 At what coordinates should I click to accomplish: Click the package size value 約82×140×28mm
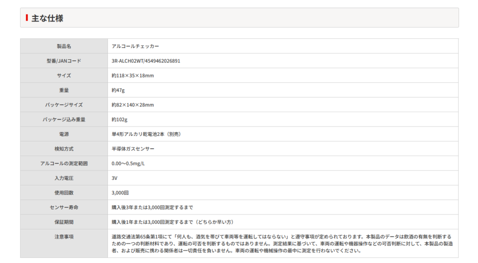pos(133,105)
